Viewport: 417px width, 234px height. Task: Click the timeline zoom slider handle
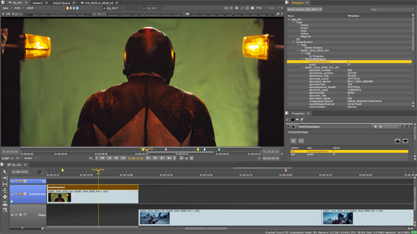click(x=22, y=228)
